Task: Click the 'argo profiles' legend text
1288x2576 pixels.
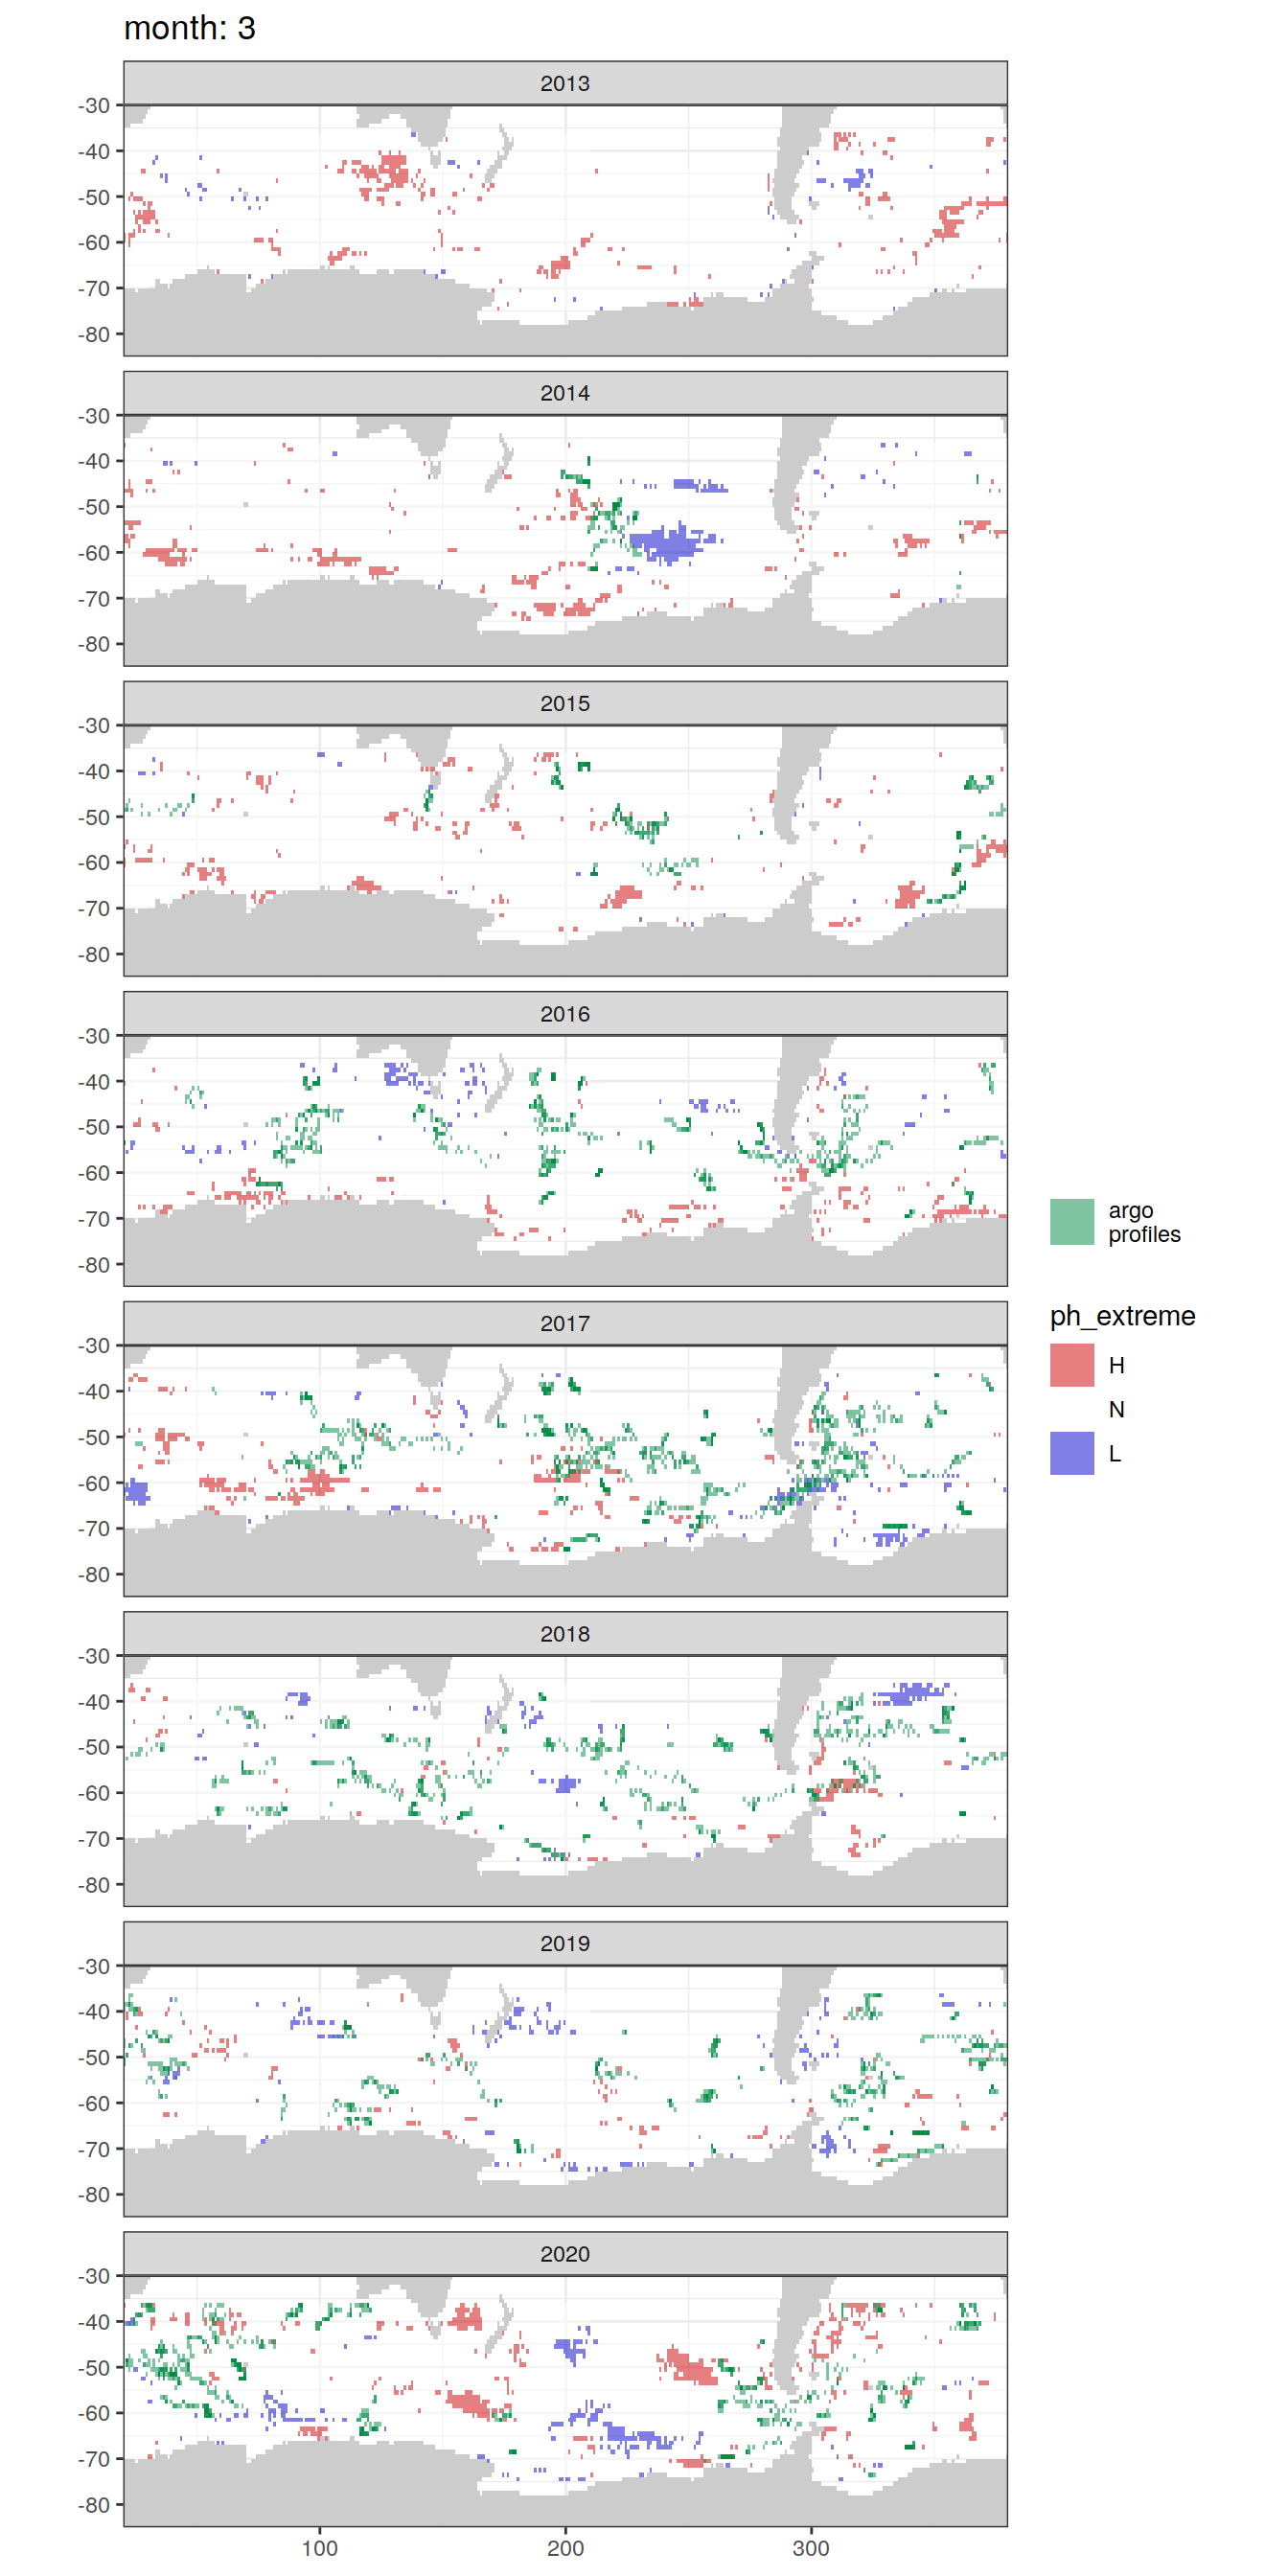Action: [1143, 1222]
